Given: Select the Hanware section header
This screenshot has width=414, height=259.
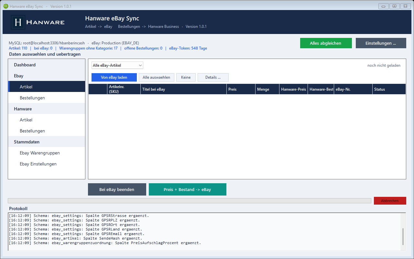Looking at the screenshot, I should 47,109.
